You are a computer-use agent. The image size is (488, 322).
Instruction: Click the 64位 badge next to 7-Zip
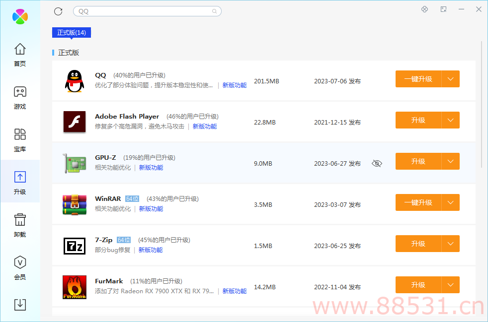pyautogui.click(x=124, y=240)
